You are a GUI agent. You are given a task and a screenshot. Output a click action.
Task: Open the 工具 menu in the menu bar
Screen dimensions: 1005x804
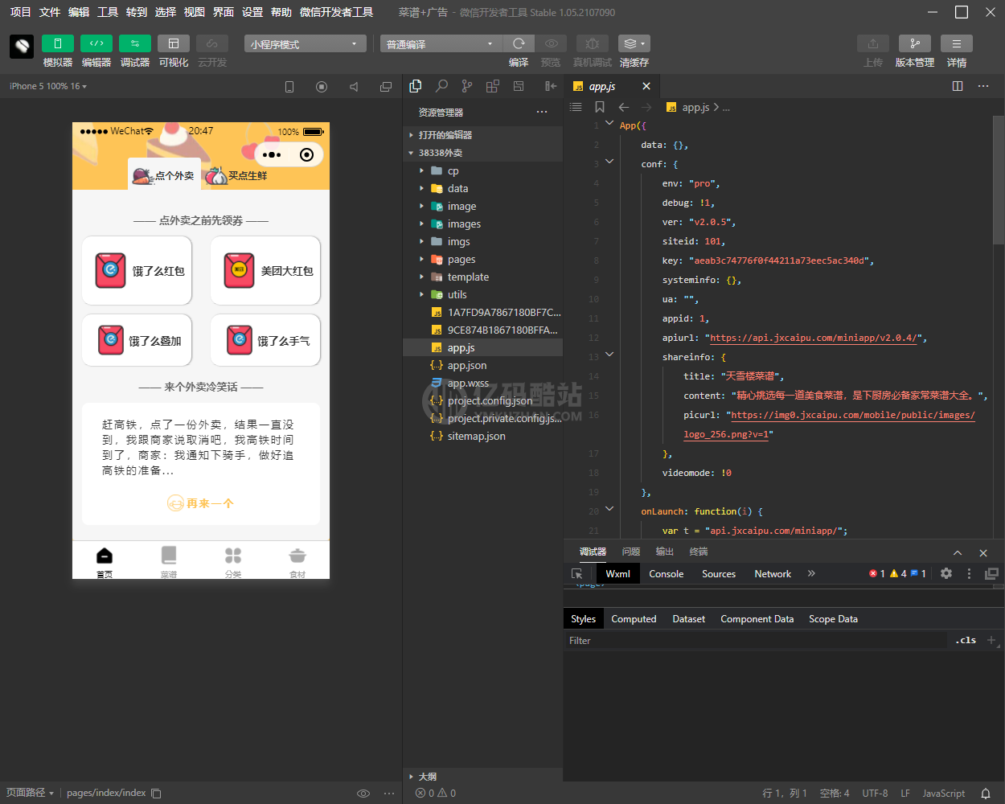pos(108,12)
